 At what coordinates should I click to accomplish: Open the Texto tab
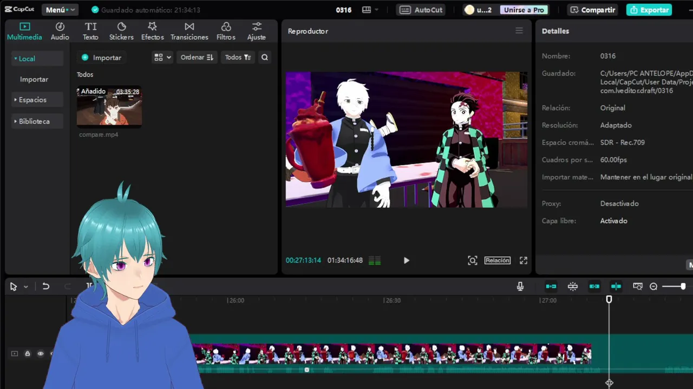click(x=90, y=31)
